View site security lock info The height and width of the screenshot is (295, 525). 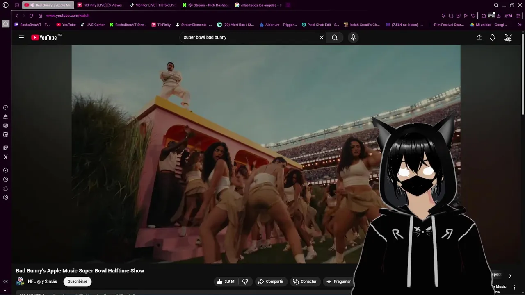click(x=40, y=16)
